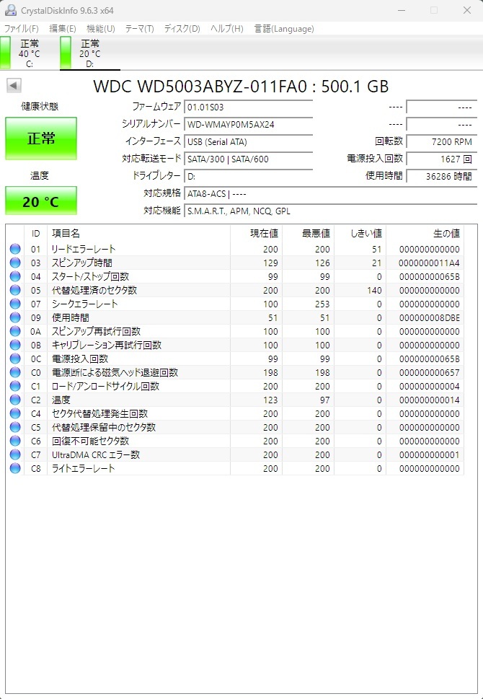Click the serial number field WD-WMAYP0M5AX24
The image size is (483, 699).
(248, 124)
